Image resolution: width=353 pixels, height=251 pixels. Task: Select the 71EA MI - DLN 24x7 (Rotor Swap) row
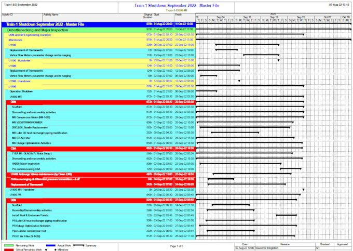point(101,154)
